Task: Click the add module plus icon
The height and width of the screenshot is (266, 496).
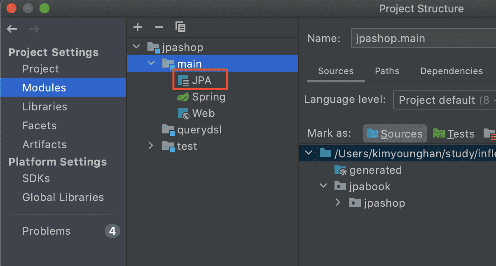Action: point(138,28)
